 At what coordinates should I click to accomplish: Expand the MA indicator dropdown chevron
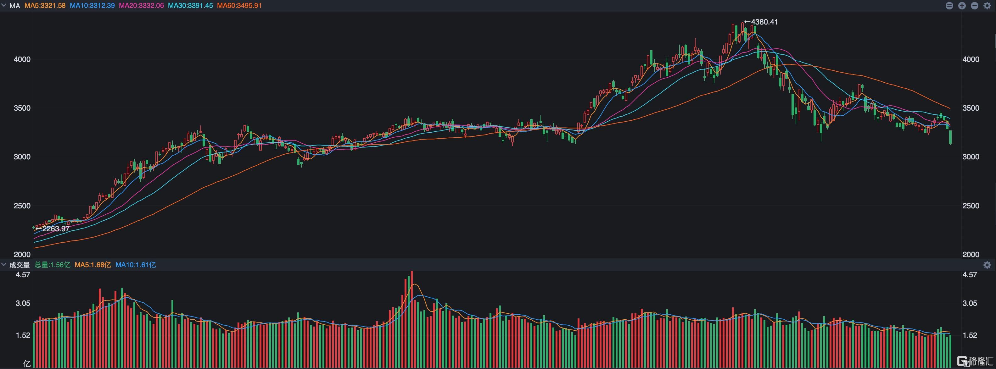point(4,5)
